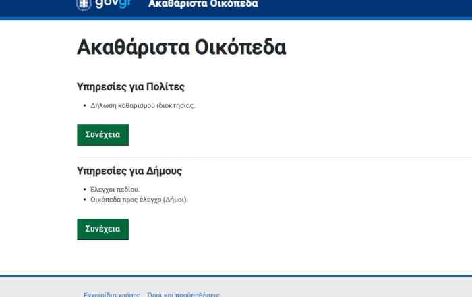Select the Οικόπεδα προς έλεγχο (Δήμοι) item

(x=139, y=200)
